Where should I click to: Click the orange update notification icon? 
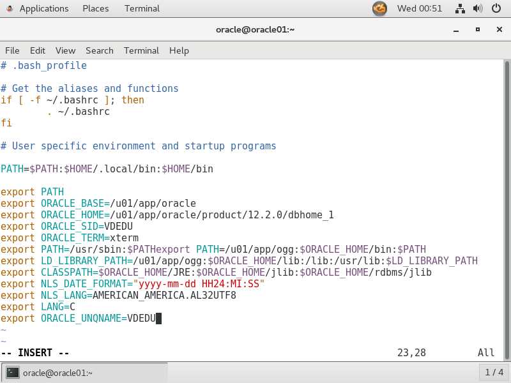pyautogui.click(x=379, y=8)
